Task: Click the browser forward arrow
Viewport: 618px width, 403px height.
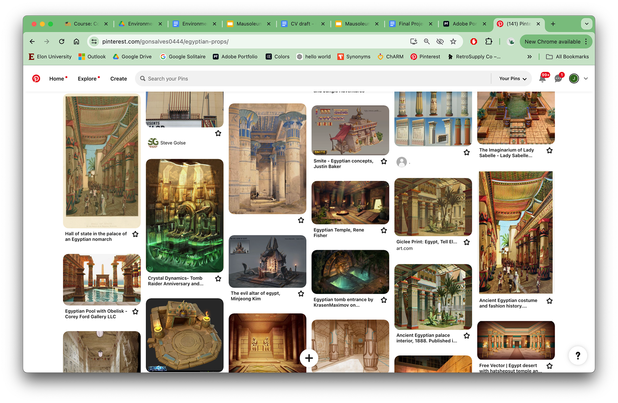Action: (x=47, y=42)
